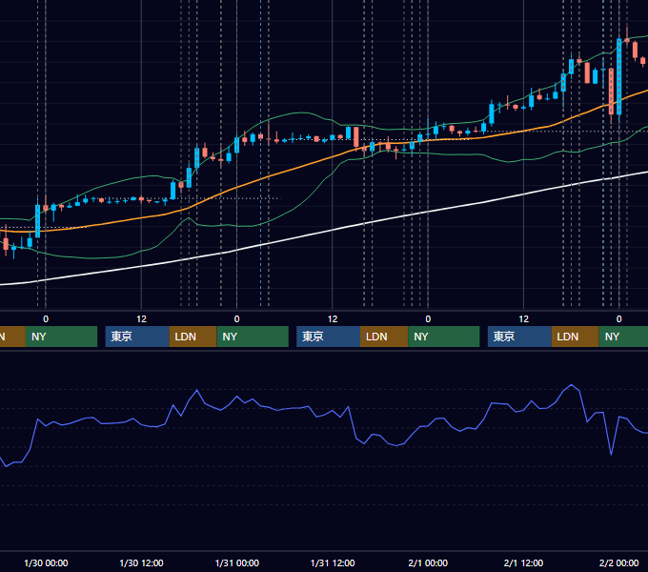The image size is (648, 572).
Task: Select the NY block after the 2/1 LDN session
Action: 623,337
